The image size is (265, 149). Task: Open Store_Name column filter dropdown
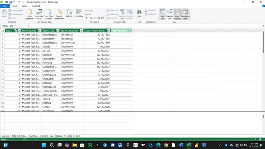[40, 31]
